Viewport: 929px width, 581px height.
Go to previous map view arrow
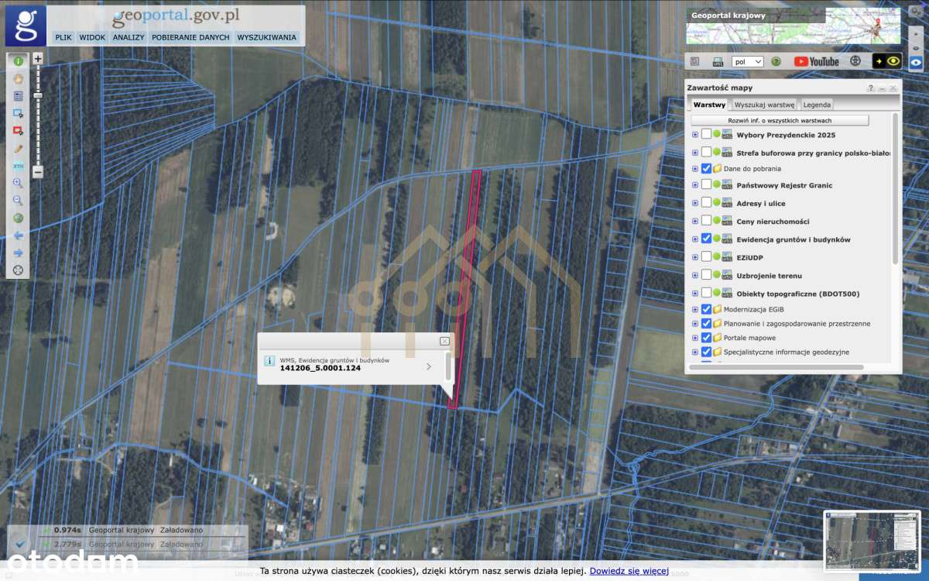click(18, 235)
